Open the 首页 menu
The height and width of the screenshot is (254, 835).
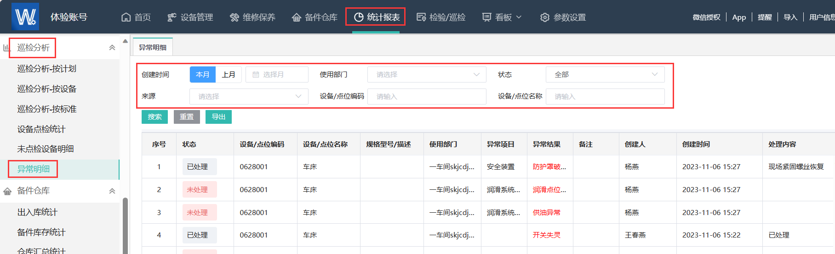136,17
